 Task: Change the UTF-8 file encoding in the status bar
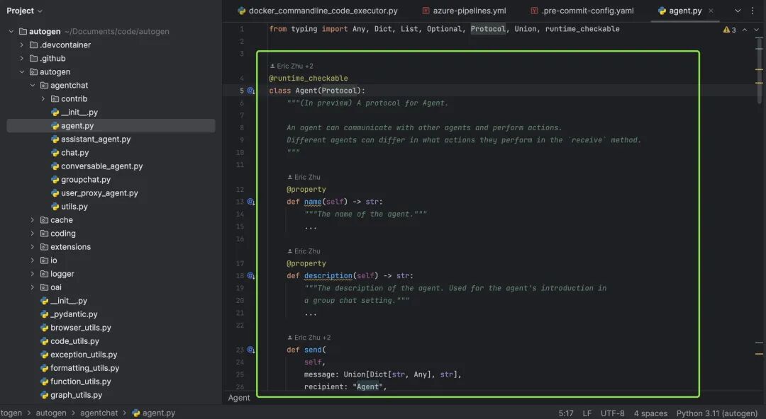612,413
